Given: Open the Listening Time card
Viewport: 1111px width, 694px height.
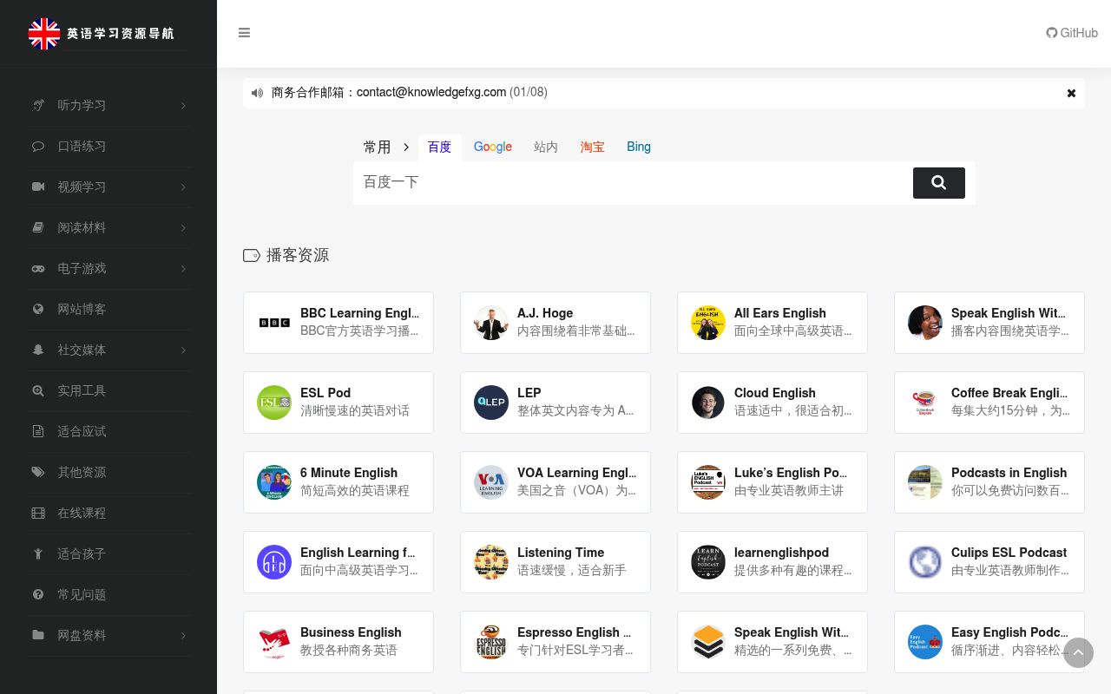Looking at the screenshot, I should (555, 562).
